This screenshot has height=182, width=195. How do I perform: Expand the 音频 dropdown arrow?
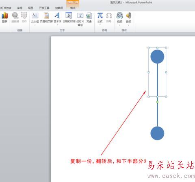click(128, 25)
